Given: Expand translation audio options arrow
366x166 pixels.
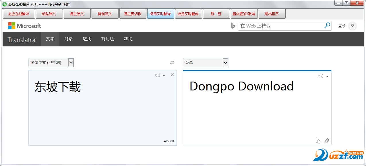Looking at the screenshot, I should coord(327,76).
